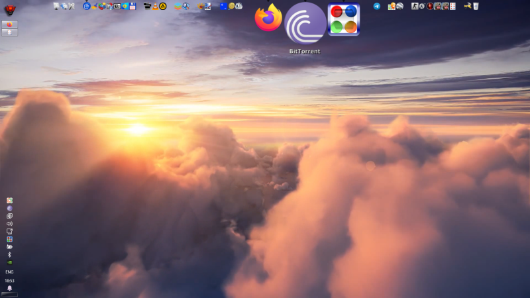Launch Google Earth globe icon
The height and width of the screenshot is (298, 530).
point(400,6)
